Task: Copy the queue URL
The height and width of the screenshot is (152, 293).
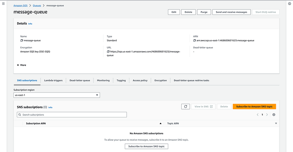Action: tap(108, 52)
